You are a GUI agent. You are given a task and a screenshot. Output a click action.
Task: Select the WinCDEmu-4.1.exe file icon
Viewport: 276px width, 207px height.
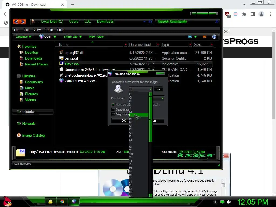click(x=61, y=81)
